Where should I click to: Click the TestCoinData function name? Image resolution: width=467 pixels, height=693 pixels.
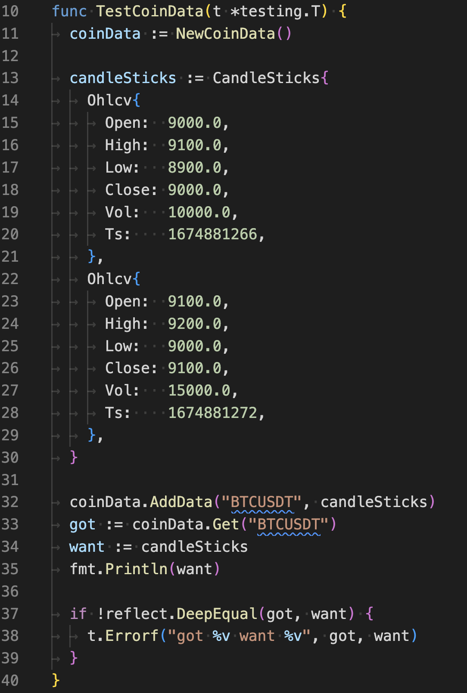click(150, 11)
